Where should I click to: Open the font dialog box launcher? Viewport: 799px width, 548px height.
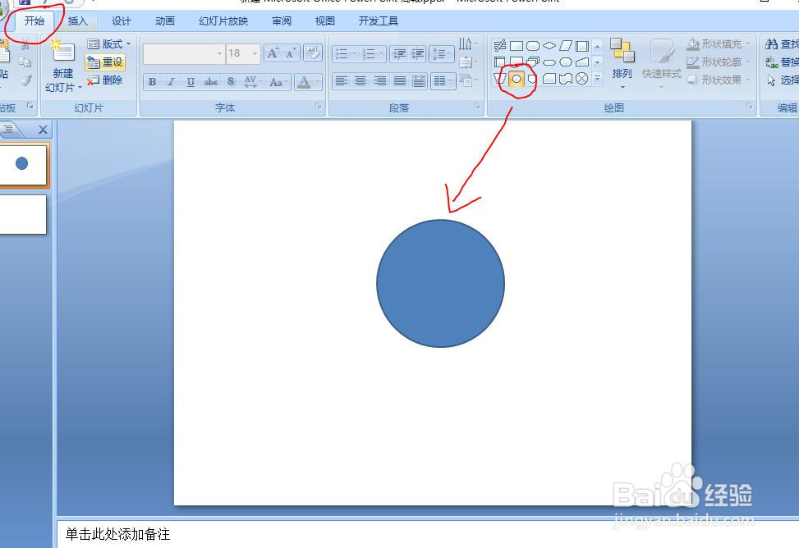(319, 106)
